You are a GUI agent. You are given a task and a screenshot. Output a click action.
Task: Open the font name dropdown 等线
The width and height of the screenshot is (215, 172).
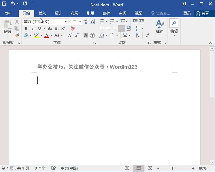[x=66, y=22]
